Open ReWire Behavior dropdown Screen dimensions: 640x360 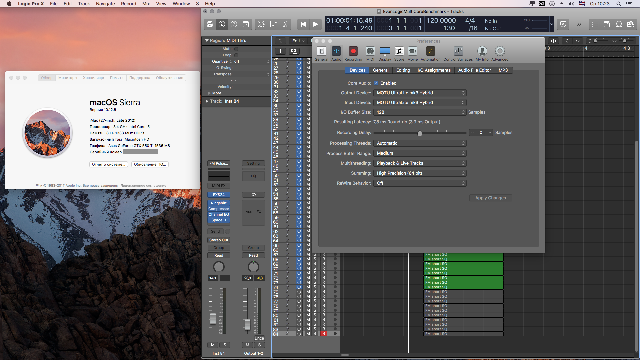coord(420,183)
